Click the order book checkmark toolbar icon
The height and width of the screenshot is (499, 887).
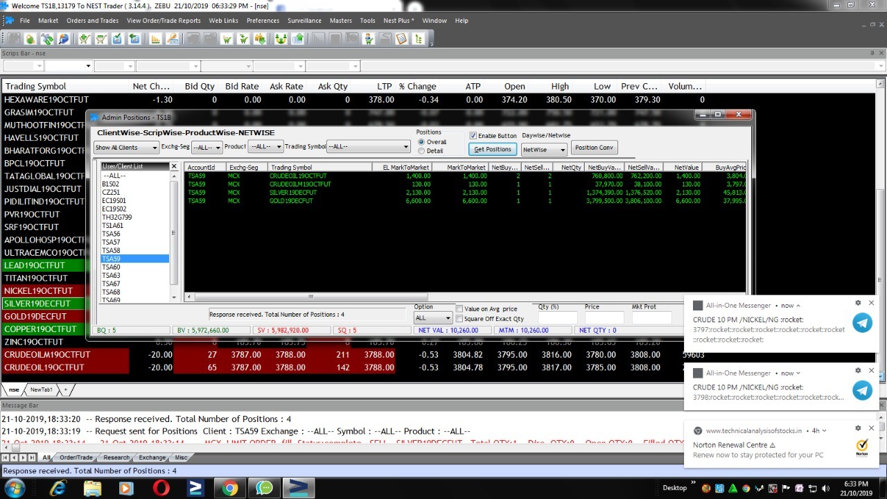(118, 39)
